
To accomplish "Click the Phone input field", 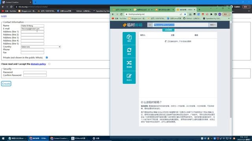I will (32, 50).
